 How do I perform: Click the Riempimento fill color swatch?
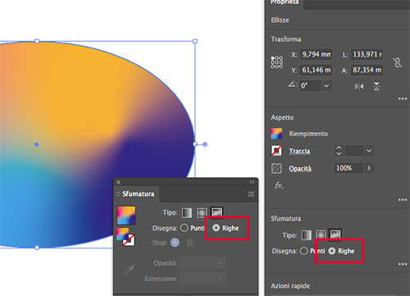coord(276,134)
